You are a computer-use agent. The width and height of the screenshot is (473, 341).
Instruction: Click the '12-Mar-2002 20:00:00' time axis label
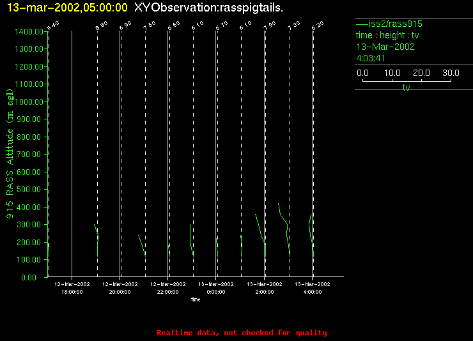(120, 288)
